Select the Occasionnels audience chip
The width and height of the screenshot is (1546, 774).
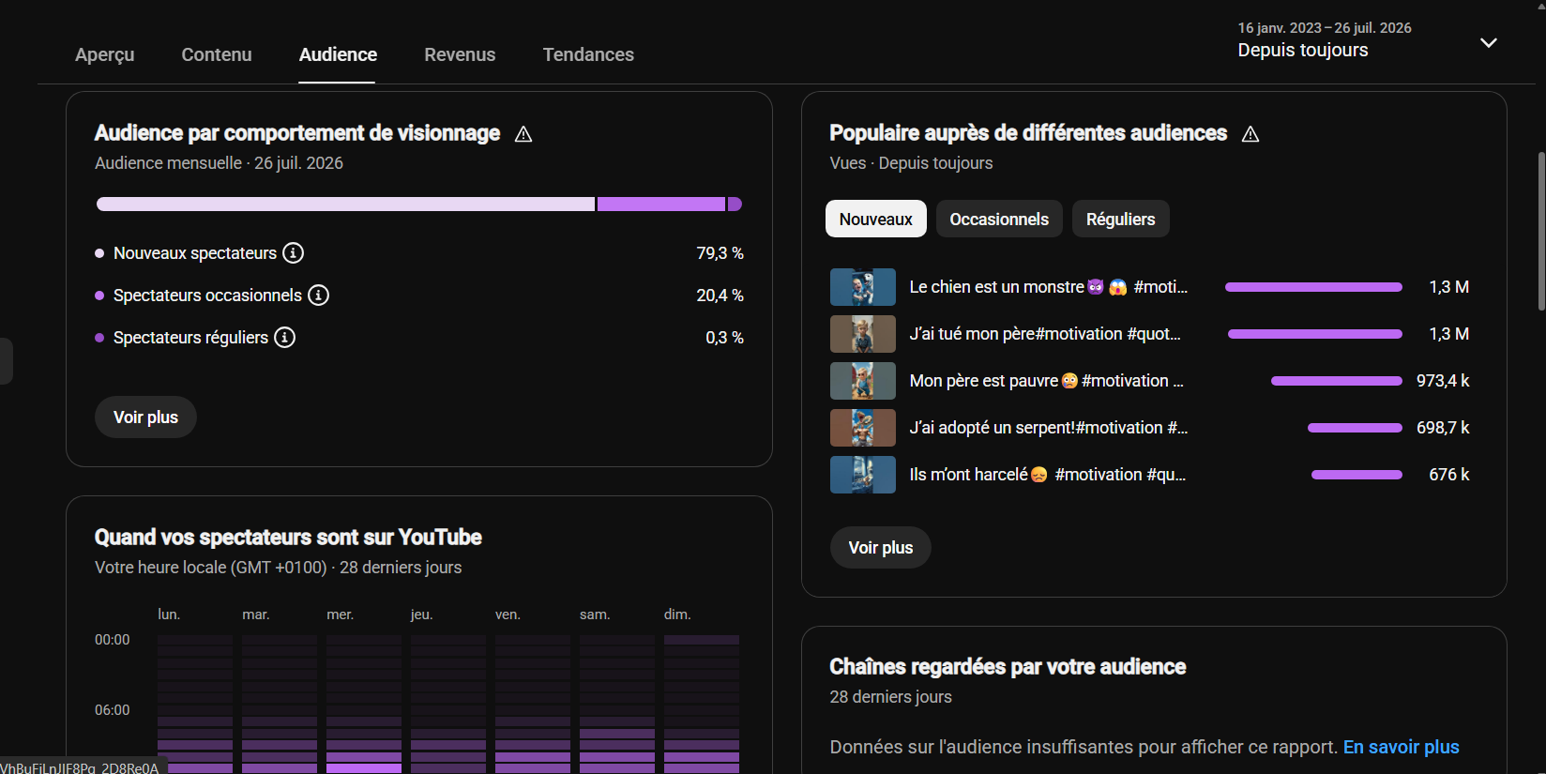click(x=999, y=219)
